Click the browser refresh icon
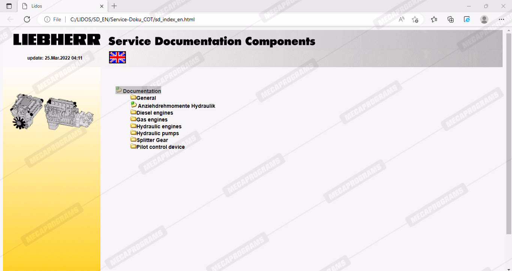This screenshot has width=512, height=271. (27, 19)
